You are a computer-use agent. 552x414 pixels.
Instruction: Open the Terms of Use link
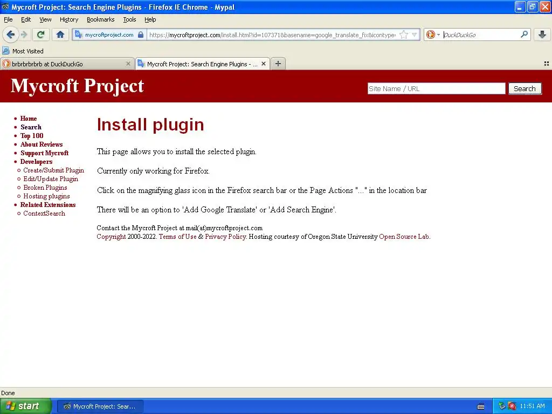click(178, 237)
